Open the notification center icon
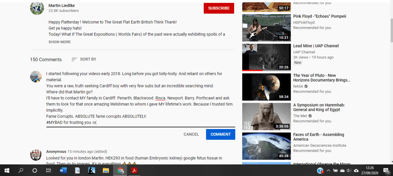 coord(387,170)
